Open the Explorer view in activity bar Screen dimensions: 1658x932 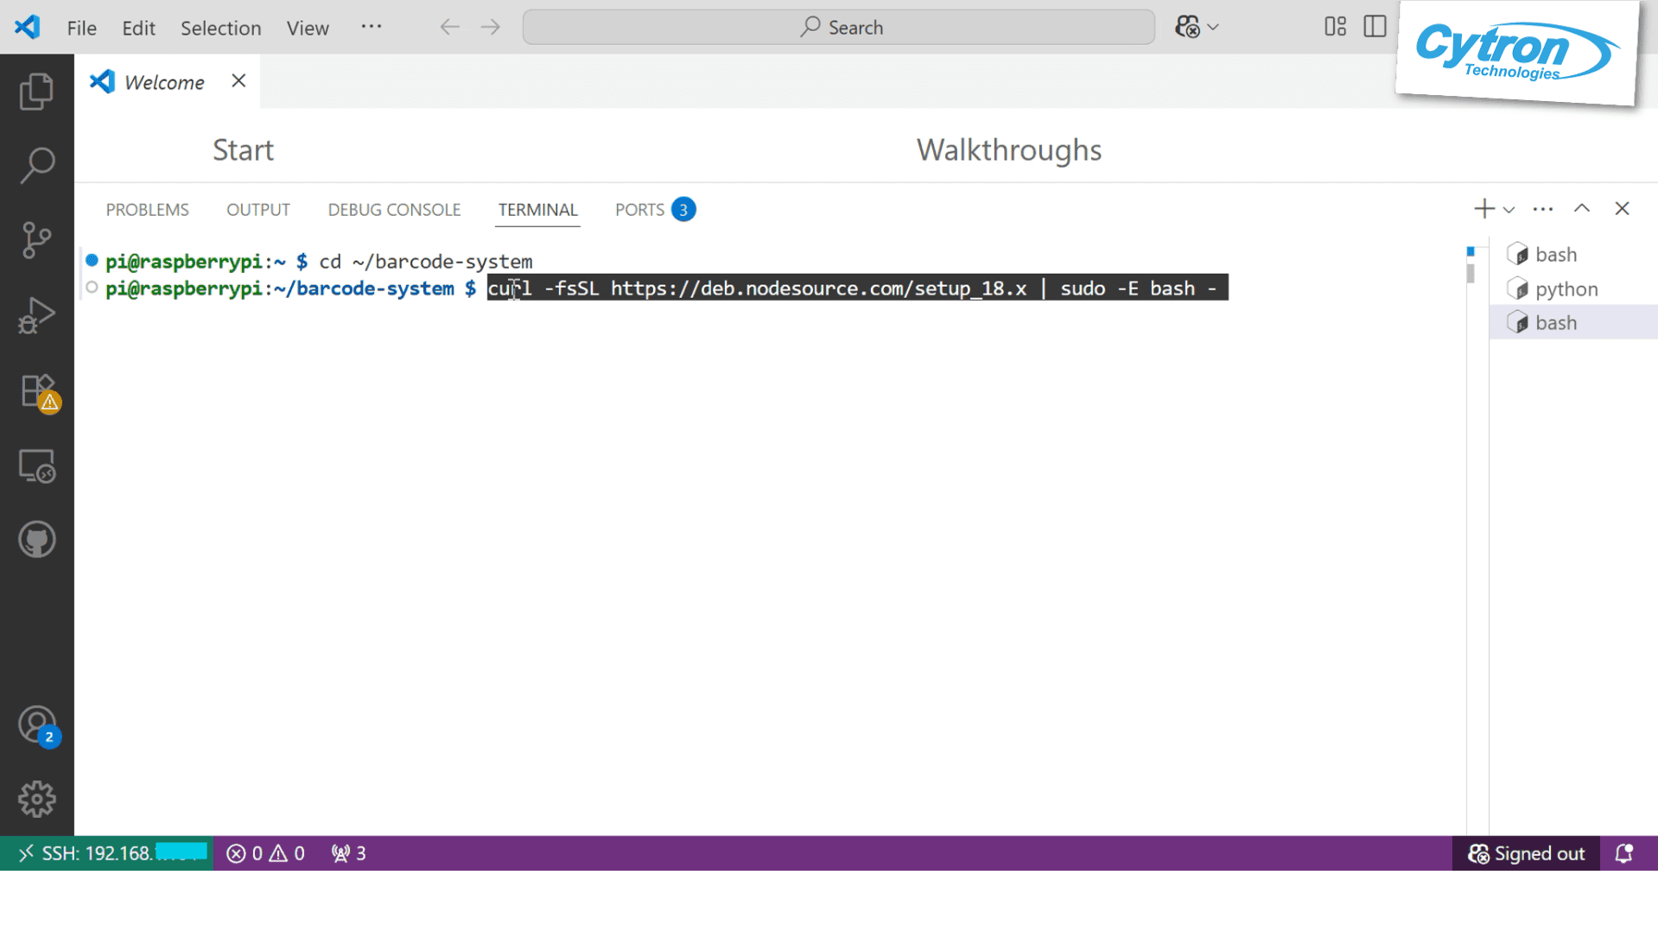coord(36,91)
